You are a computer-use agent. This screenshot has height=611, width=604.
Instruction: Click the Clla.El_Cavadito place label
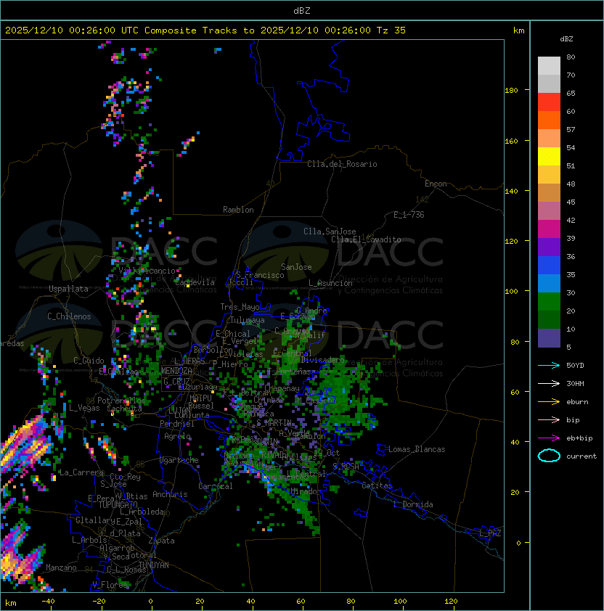pos(366,239)
